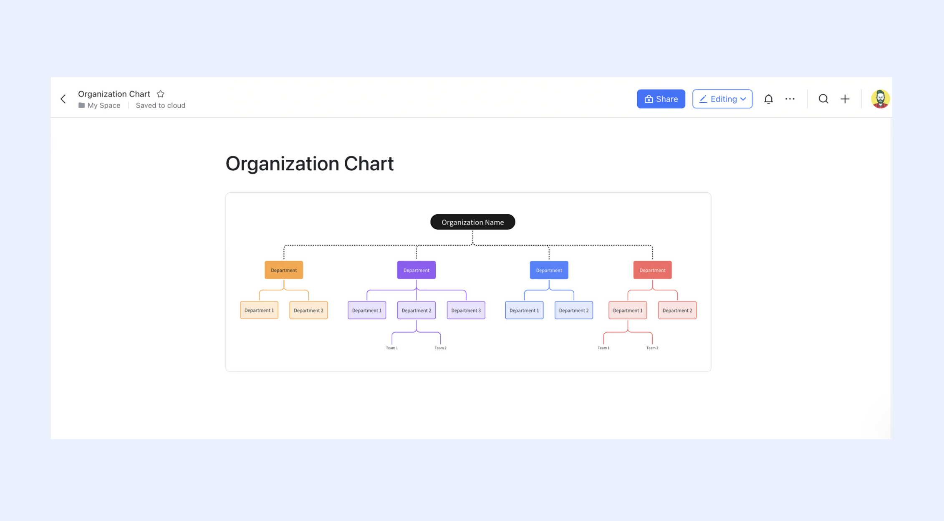This screenshot has height=521, width=944.
Task: Select the orange Department node
Action: click(284, 270)
